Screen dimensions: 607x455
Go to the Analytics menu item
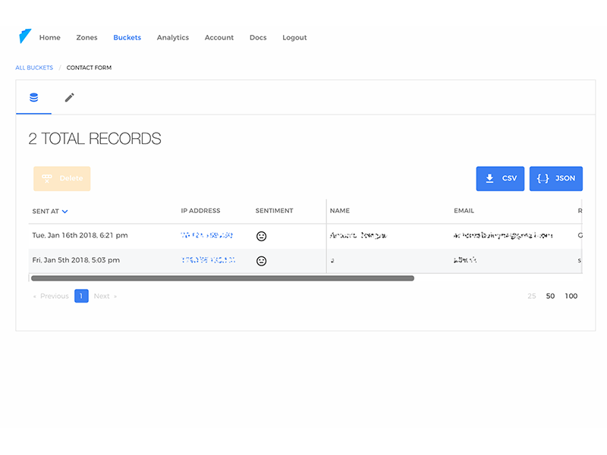click(173, 37)
